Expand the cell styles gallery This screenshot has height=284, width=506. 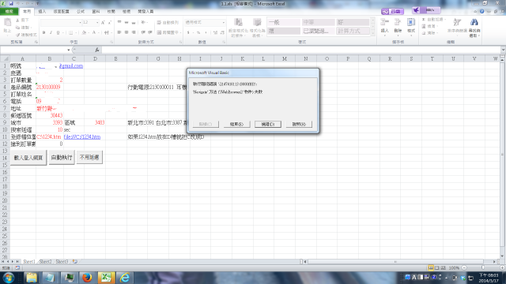[373, 33]
